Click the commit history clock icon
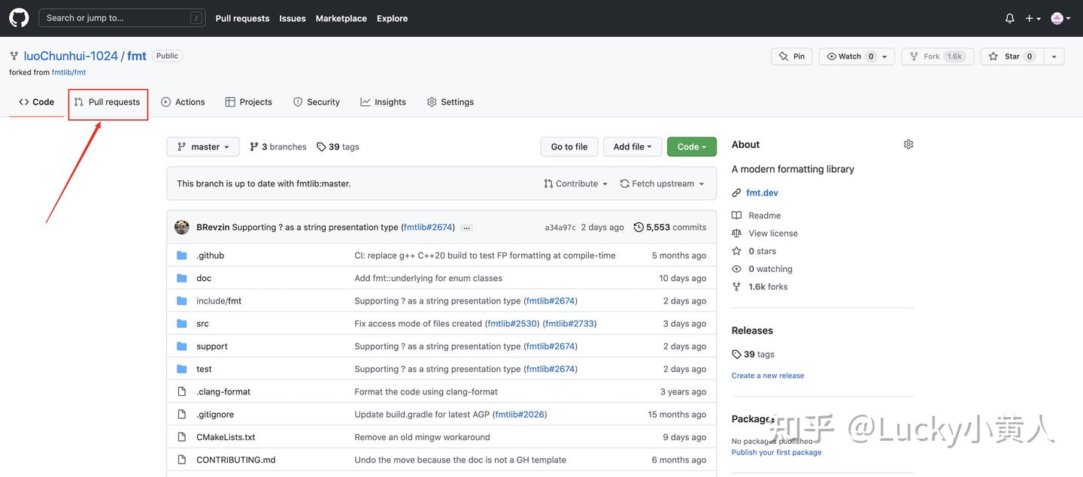The height and width of the screenshot is (477, 1083). [639, 227]
